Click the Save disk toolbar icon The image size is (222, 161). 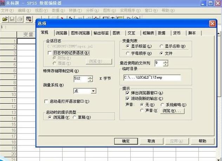pos(12,19)
